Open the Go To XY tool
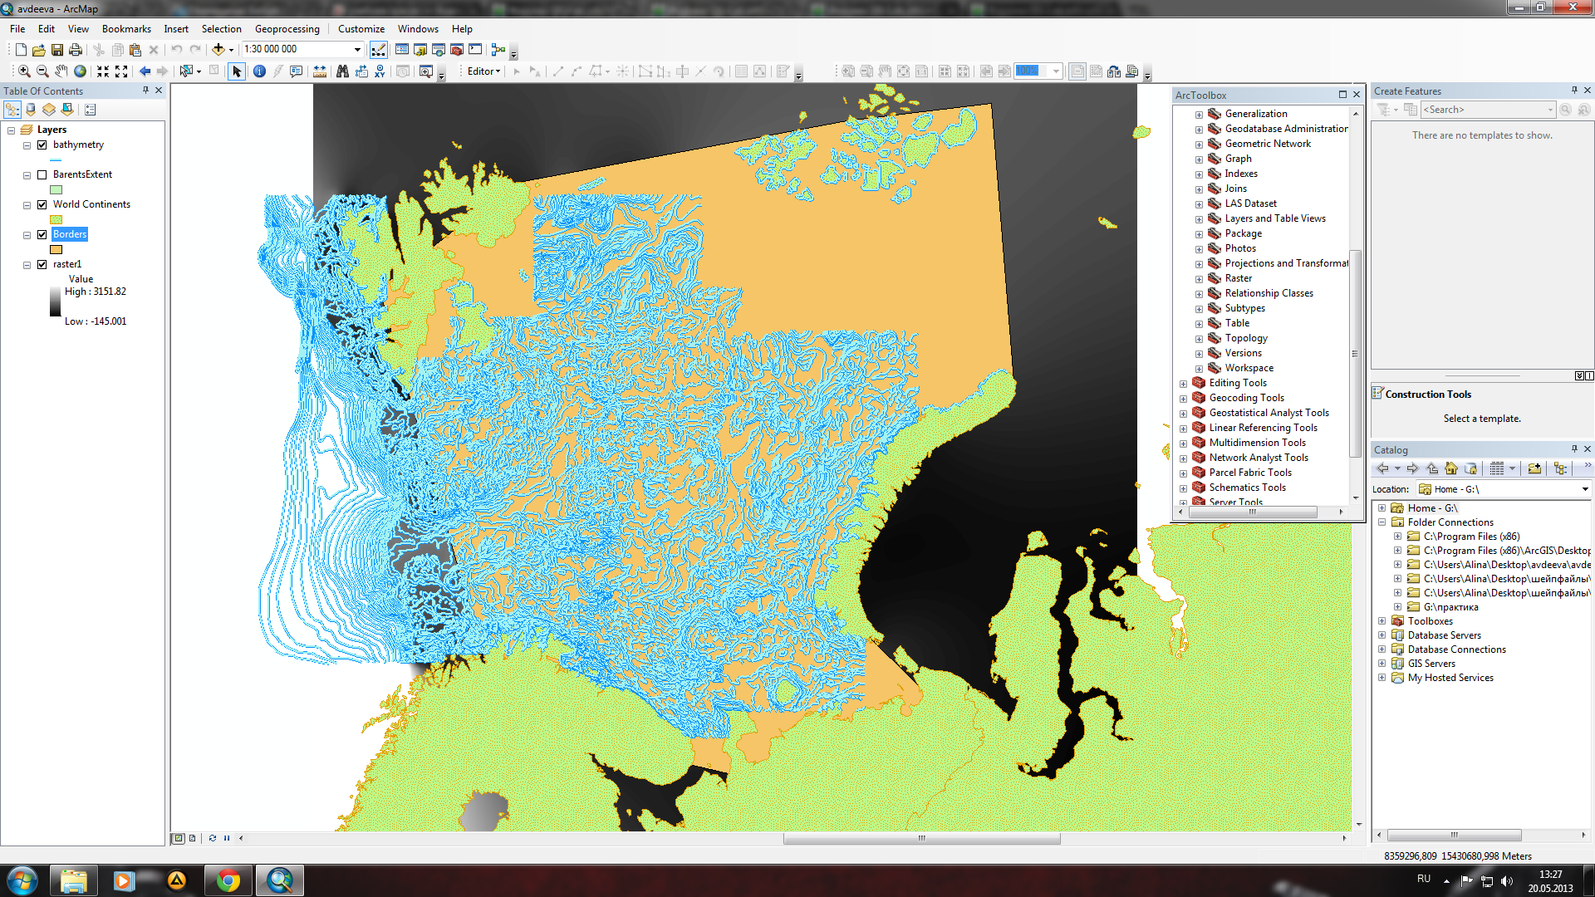The image size is (1595, 897). point(380,71)
